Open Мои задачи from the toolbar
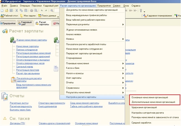The height and width of the screenshot is (126, 181). [28, 16]
